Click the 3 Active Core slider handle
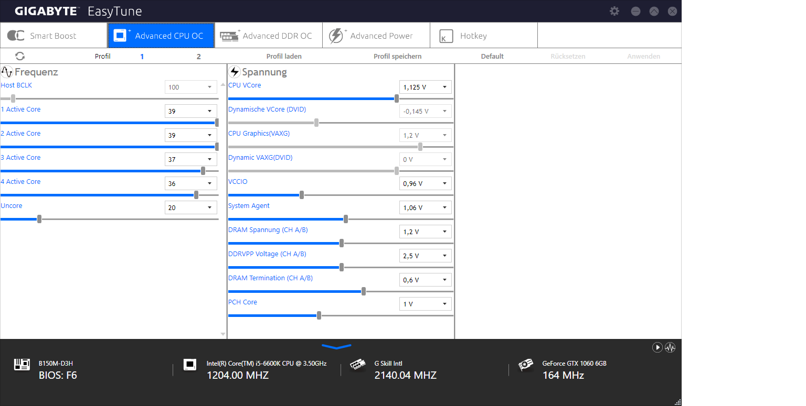Viewport: 806px width, 406px height. point(203,171)
